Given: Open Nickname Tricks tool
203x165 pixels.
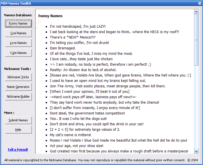Looking at the screenshot, I should pos(18,77).
